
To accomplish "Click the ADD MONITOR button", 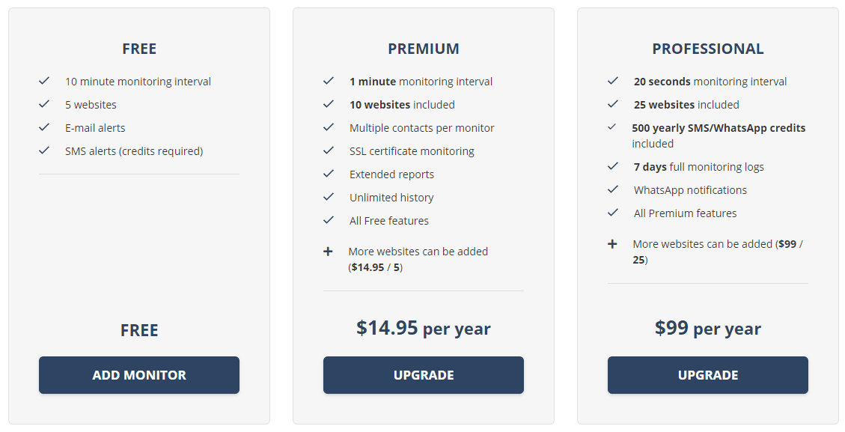I will [139, 375].
